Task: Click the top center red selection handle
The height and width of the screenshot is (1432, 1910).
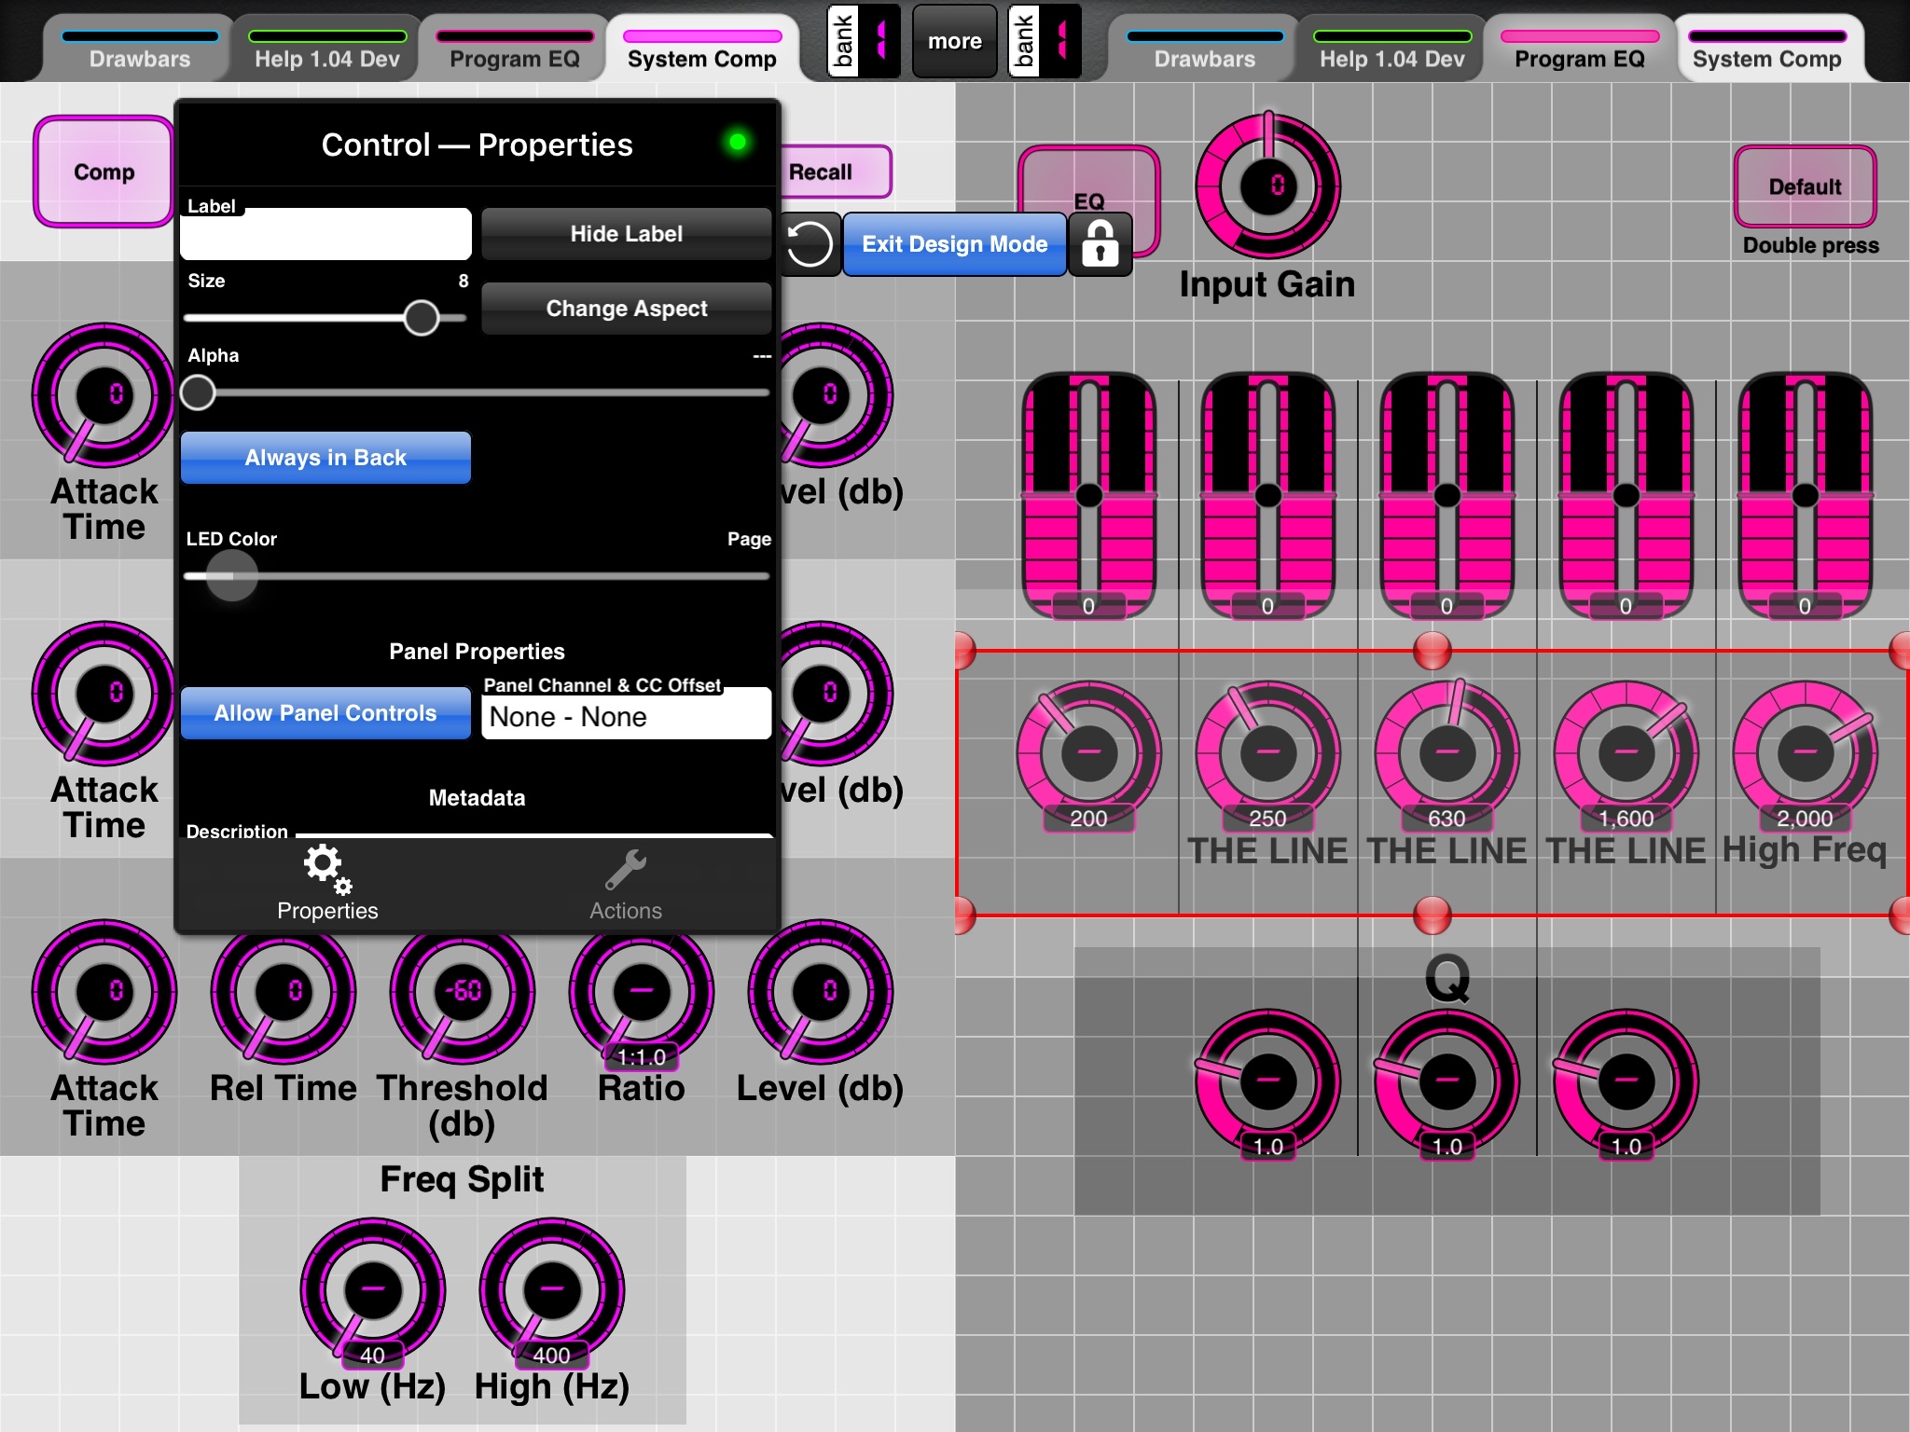Action: [1432, 650]
